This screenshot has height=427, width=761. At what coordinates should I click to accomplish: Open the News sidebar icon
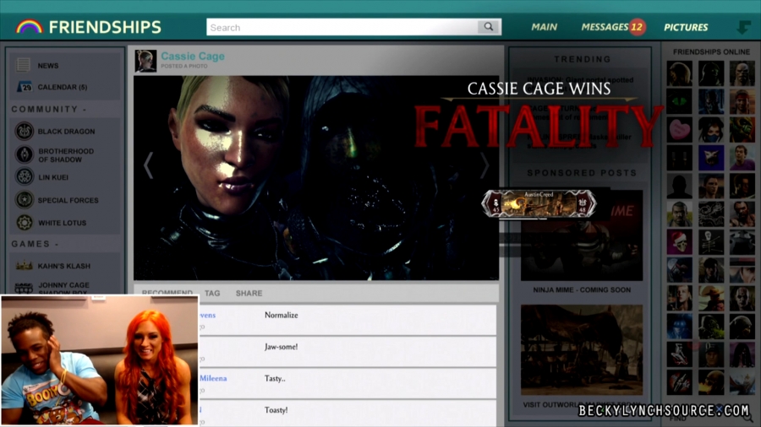pos(24,65)
